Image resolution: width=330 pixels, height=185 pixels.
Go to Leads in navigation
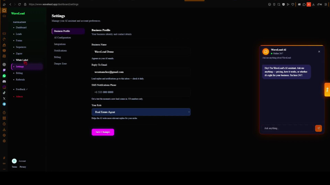click(x=19, y=34)
